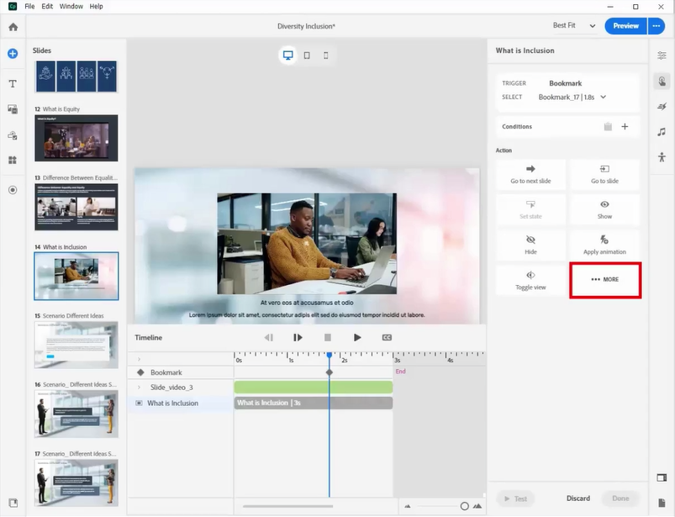
Task: Toggle closed captions CC button in Timeline
Action: (387, 337)
